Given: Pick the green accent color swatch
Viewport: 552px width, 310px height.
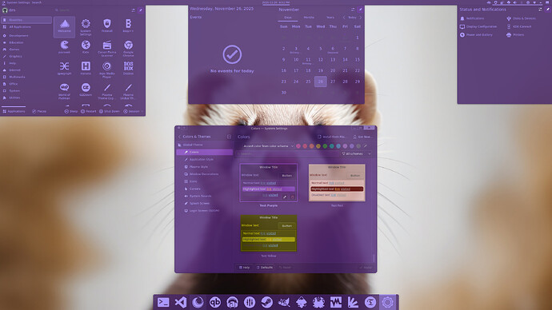Looking at the screenshot, I should 325,146.
